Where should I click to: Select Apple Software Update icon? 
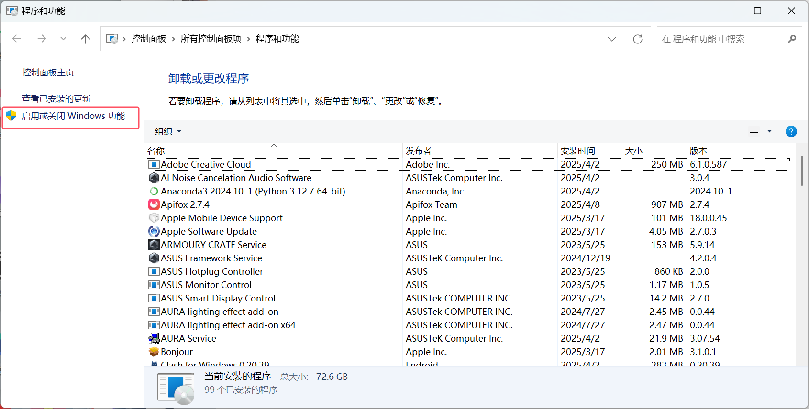click(x=154, y=231)
